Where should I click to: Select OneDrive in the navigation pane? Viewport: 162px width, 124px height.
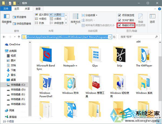click(x=13, y=44)
